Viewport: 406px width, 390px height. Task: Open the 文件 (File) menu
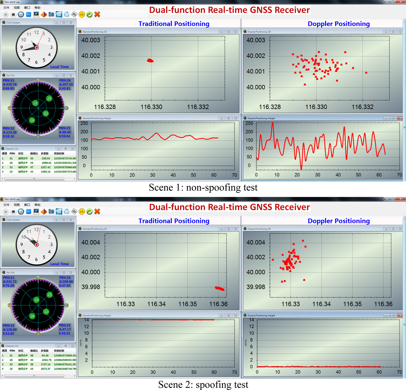click(6, 8)
